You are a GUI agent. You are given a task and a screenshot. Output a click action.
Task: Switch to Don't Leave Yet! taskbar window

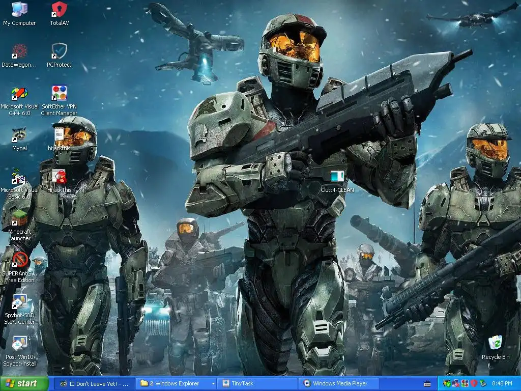point(94,383)
